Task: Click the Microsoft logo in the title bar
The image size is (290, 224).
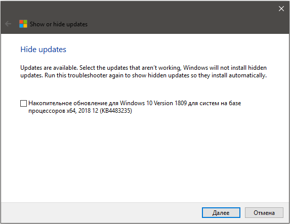Action: click(x=23, y=24)
